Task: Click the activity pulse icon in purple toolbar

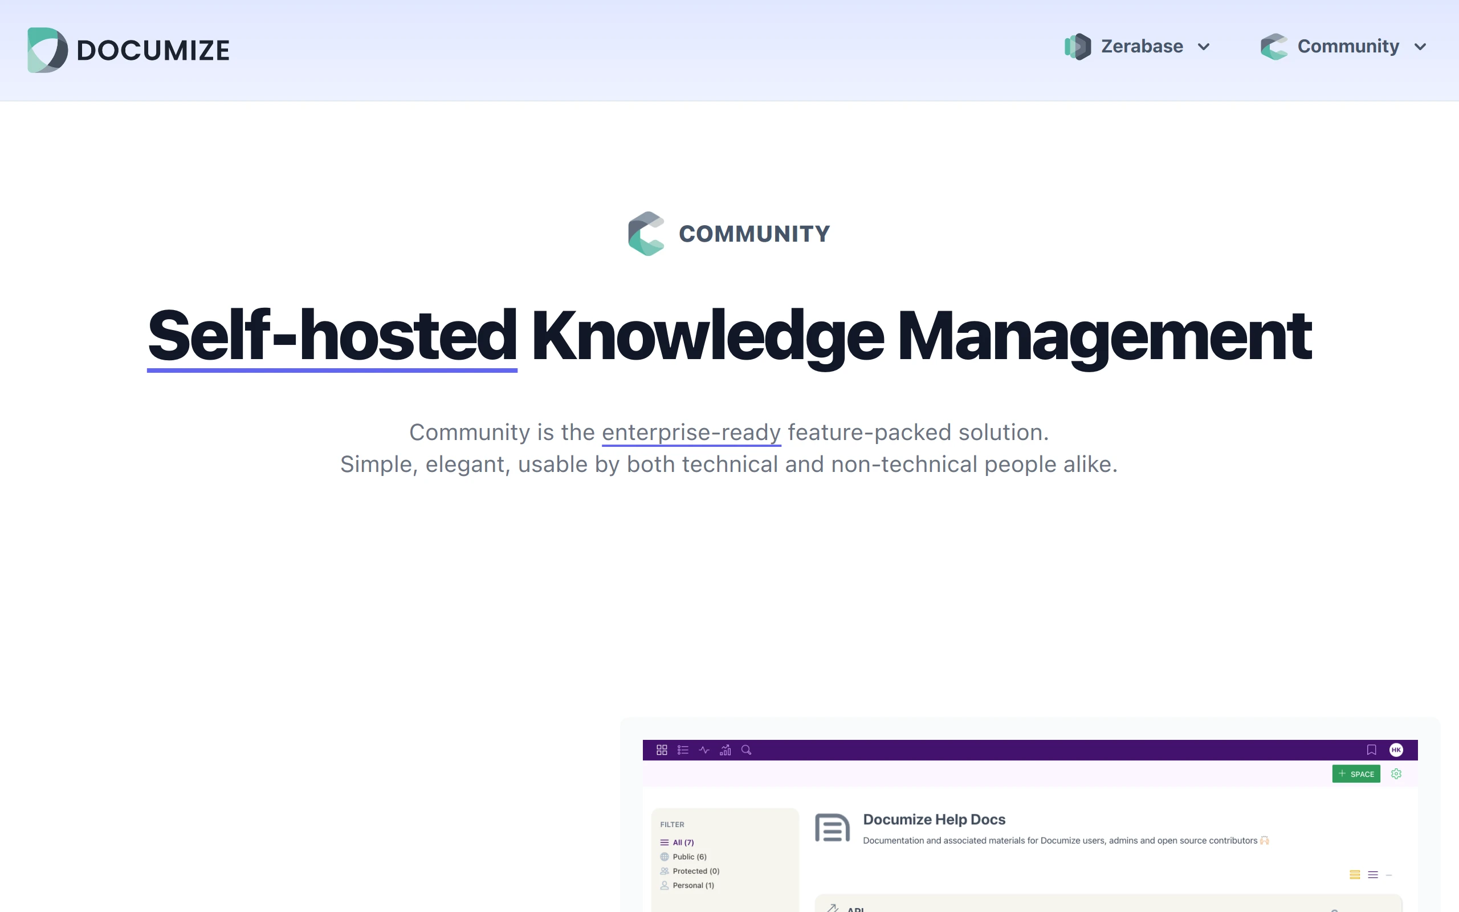Action: [x=704, y=750]
